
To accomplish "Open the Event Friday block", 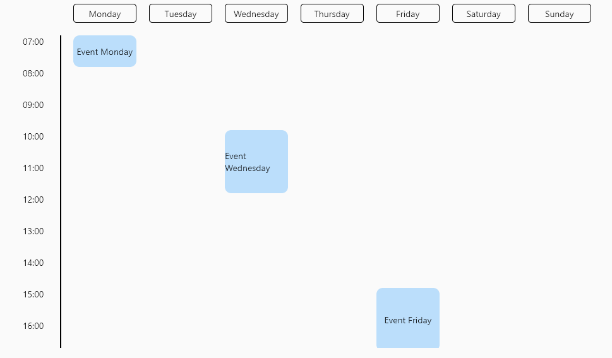I will [408, 318].
